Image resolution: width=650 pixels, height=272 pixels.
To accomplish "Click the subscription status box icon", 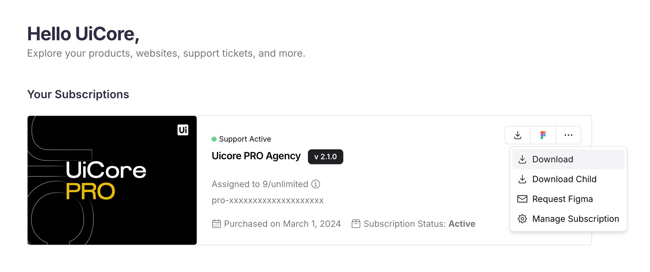I will coord(356,224).
